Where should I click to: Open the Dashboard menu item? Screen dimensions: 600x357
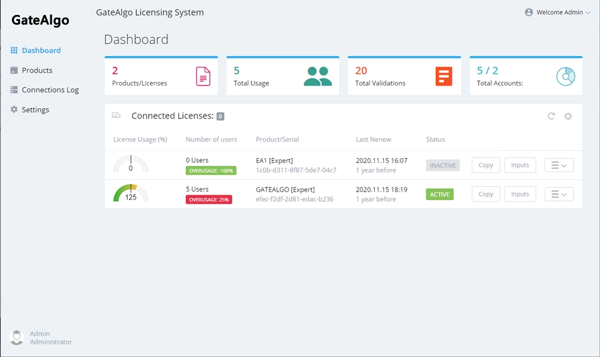pyautogui.click(x=41, y=50)
